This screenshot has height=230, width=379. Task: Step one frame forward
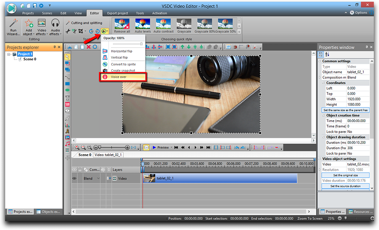tap(195, 147)
